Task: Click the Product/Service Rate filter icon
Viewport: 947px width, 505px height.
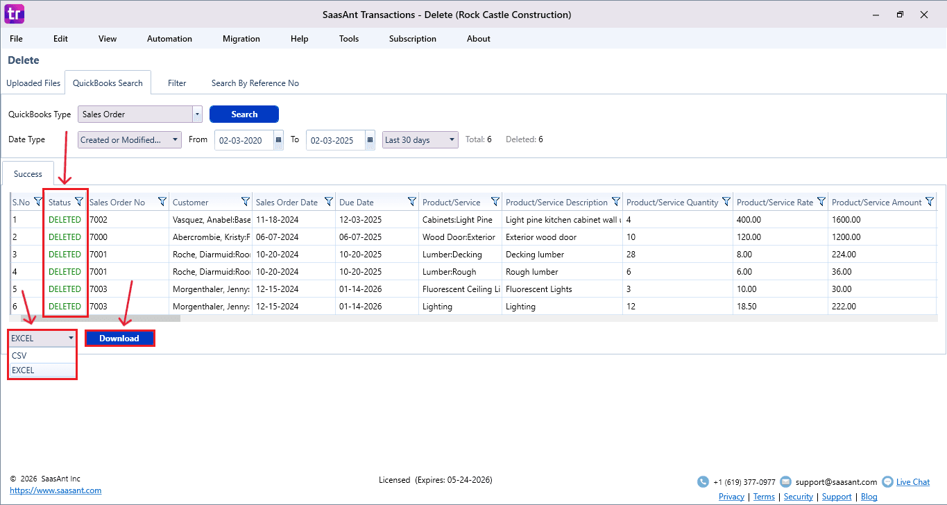Action: pos(821,202)
